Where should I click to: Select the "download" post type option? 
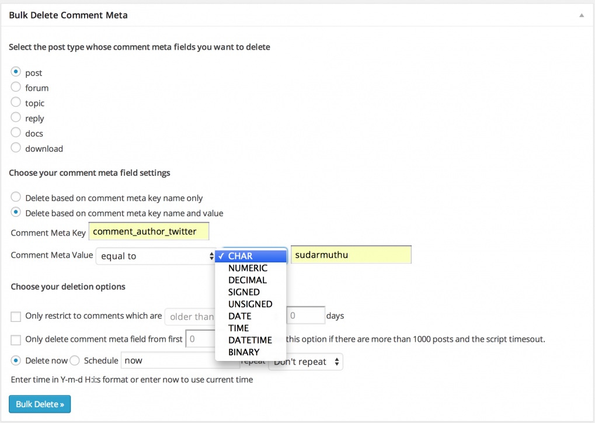(x=15, y=147)
